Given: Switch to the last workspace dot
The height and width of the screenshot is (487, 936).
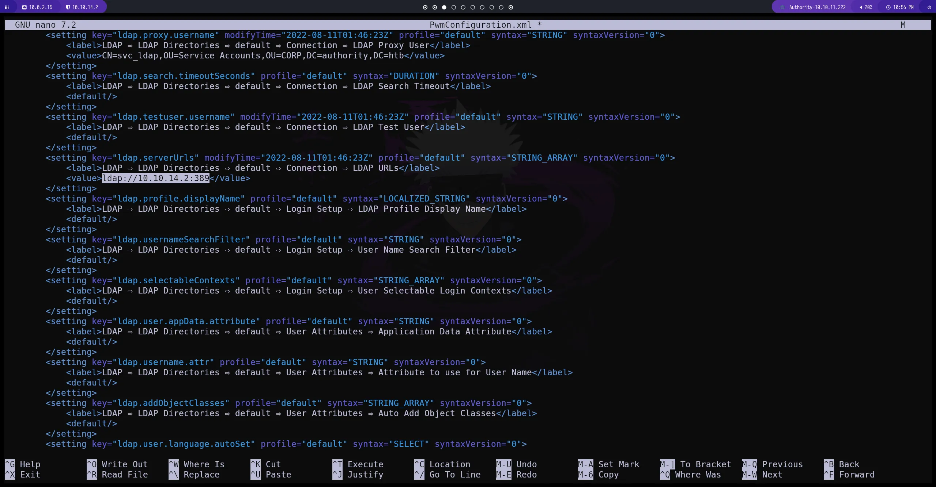Looking at the screenshot, I should click(x=511, y=7).
